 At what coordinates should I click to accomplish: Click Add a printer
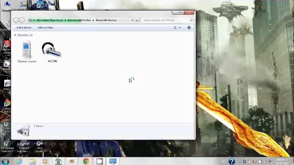pos(45,27)
